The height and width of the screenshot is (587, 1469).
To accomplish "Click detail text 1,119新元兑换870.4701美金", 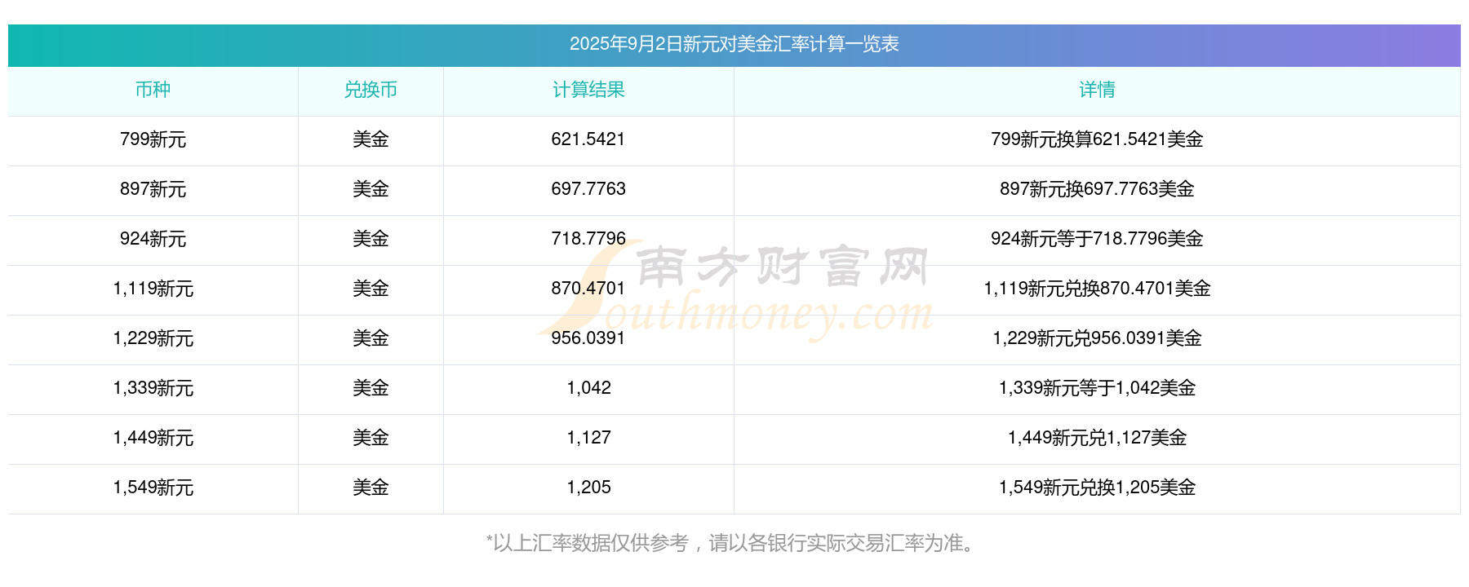I will tap(1097, 289).
